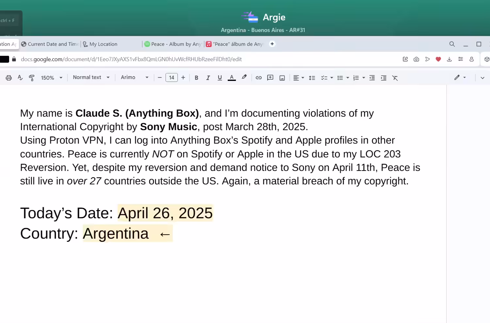Switch to the "Peace" álbum Apple Music tab
The width and height of the screenshot is (490, 323).
click(x=235, y=44)
